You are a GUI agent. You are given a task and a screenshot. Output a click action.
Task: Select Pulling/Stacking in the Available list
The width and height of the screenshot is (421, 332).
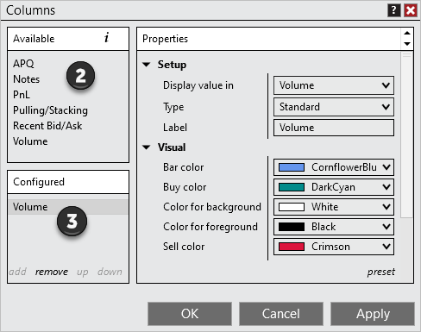[x=50, y=110]
